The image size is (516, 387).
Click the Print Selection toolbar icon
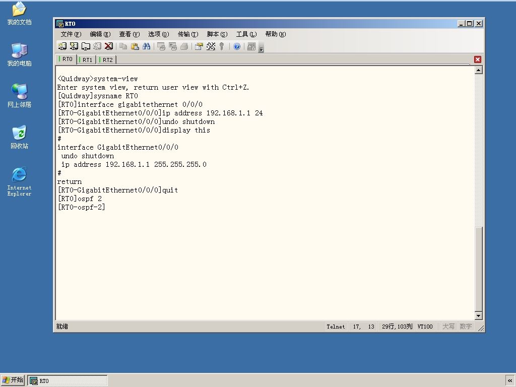tap(173, 46)
